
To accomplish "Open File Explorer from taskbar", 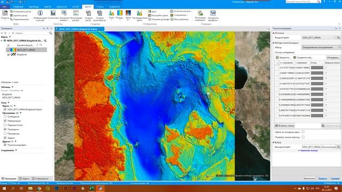I will coord(30,188).
